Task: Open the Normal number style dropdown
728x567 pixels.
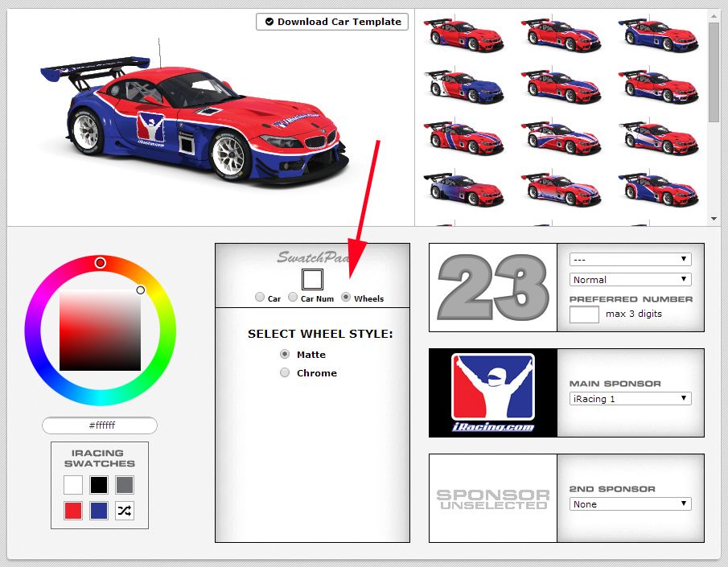Action: pos(630,280)
